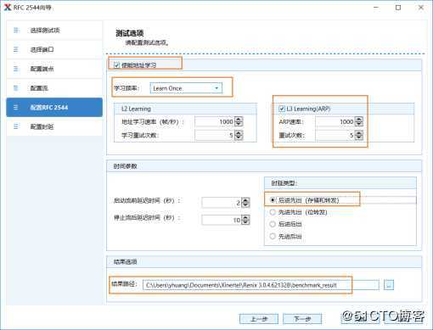The height and width of the screenshot is (330, 433).
Task: Select the 配置端点 sidebar step
Action: 54,69
